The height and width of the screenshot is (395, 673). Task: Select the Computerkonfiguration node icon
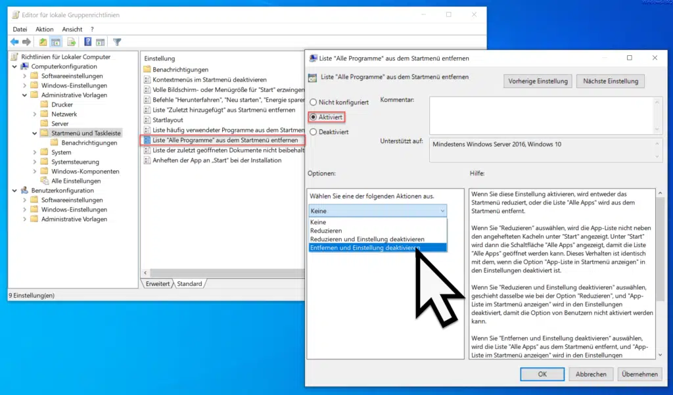(25, 66)
